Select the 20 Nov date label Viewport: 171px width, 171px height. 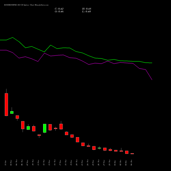pyautogui.click(x=77, y=163)
